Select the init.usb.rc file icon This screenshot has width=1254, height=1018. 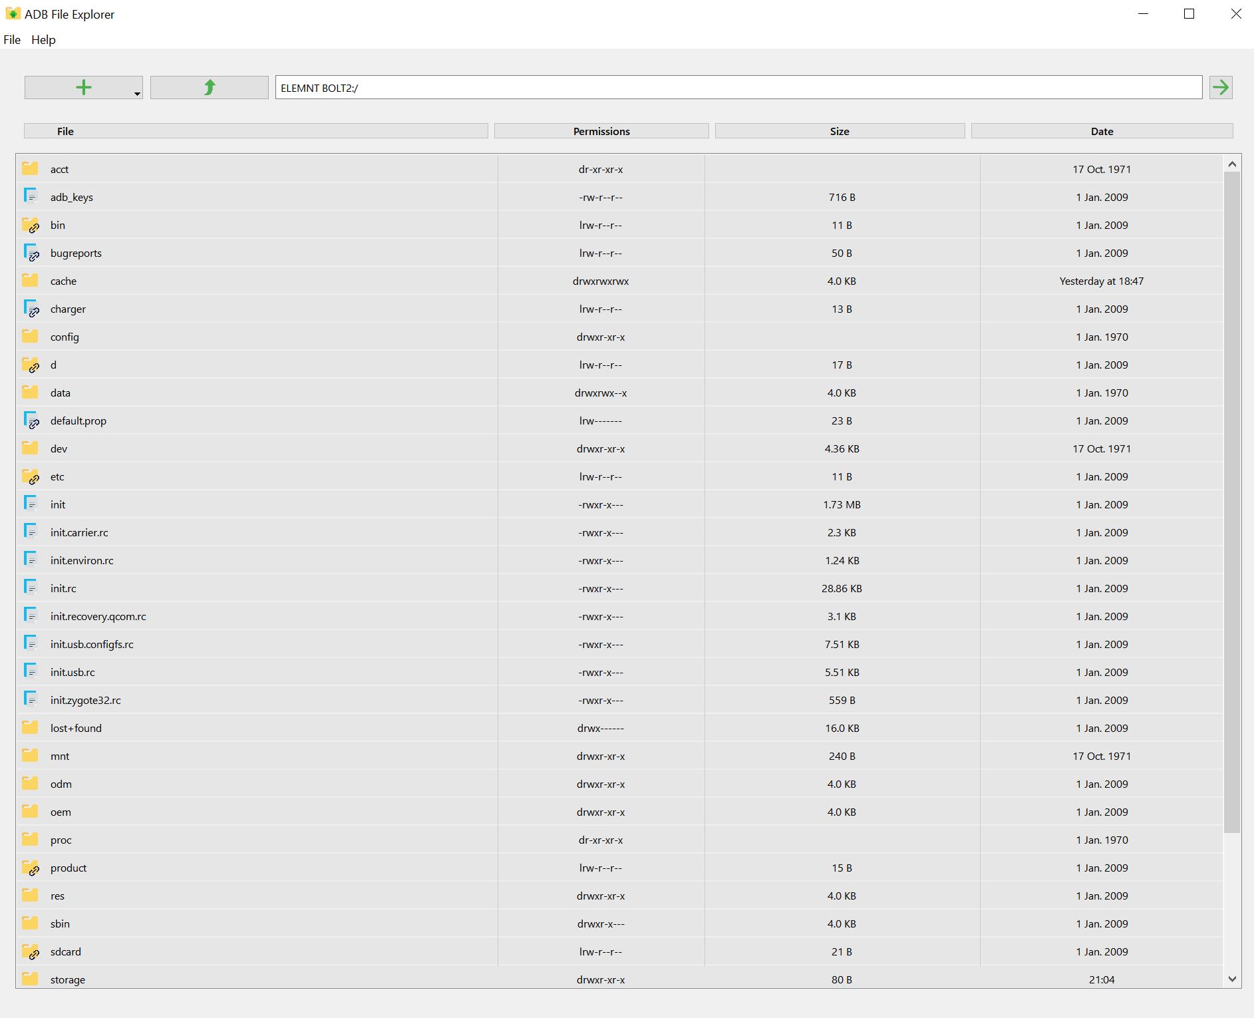30,671
